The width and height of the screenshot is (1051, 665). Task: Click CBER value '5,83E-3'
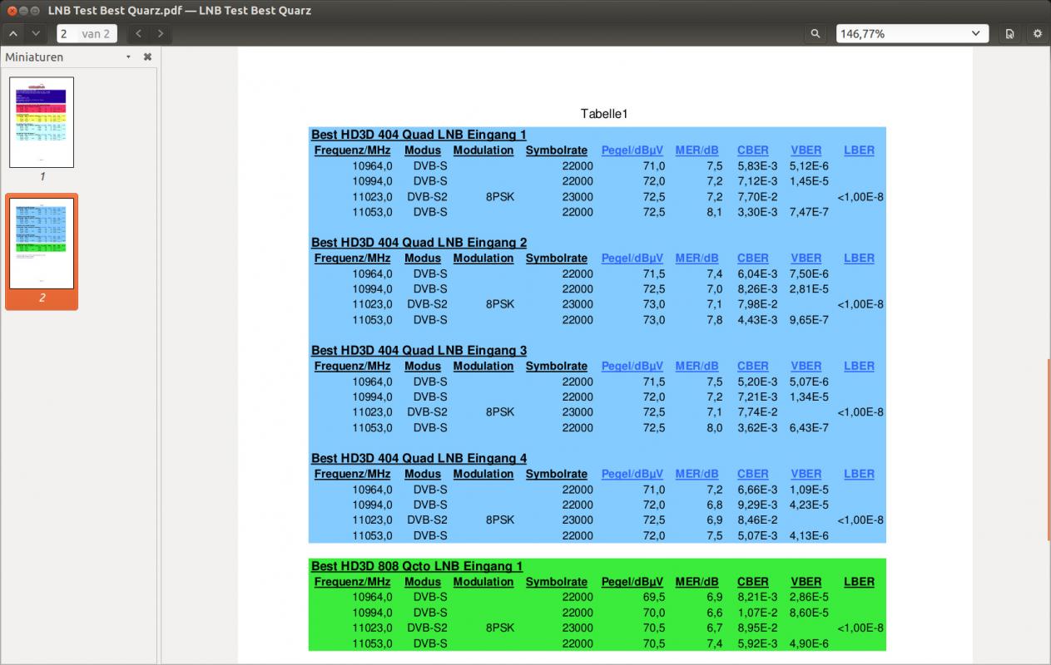(x=757, y=166)
